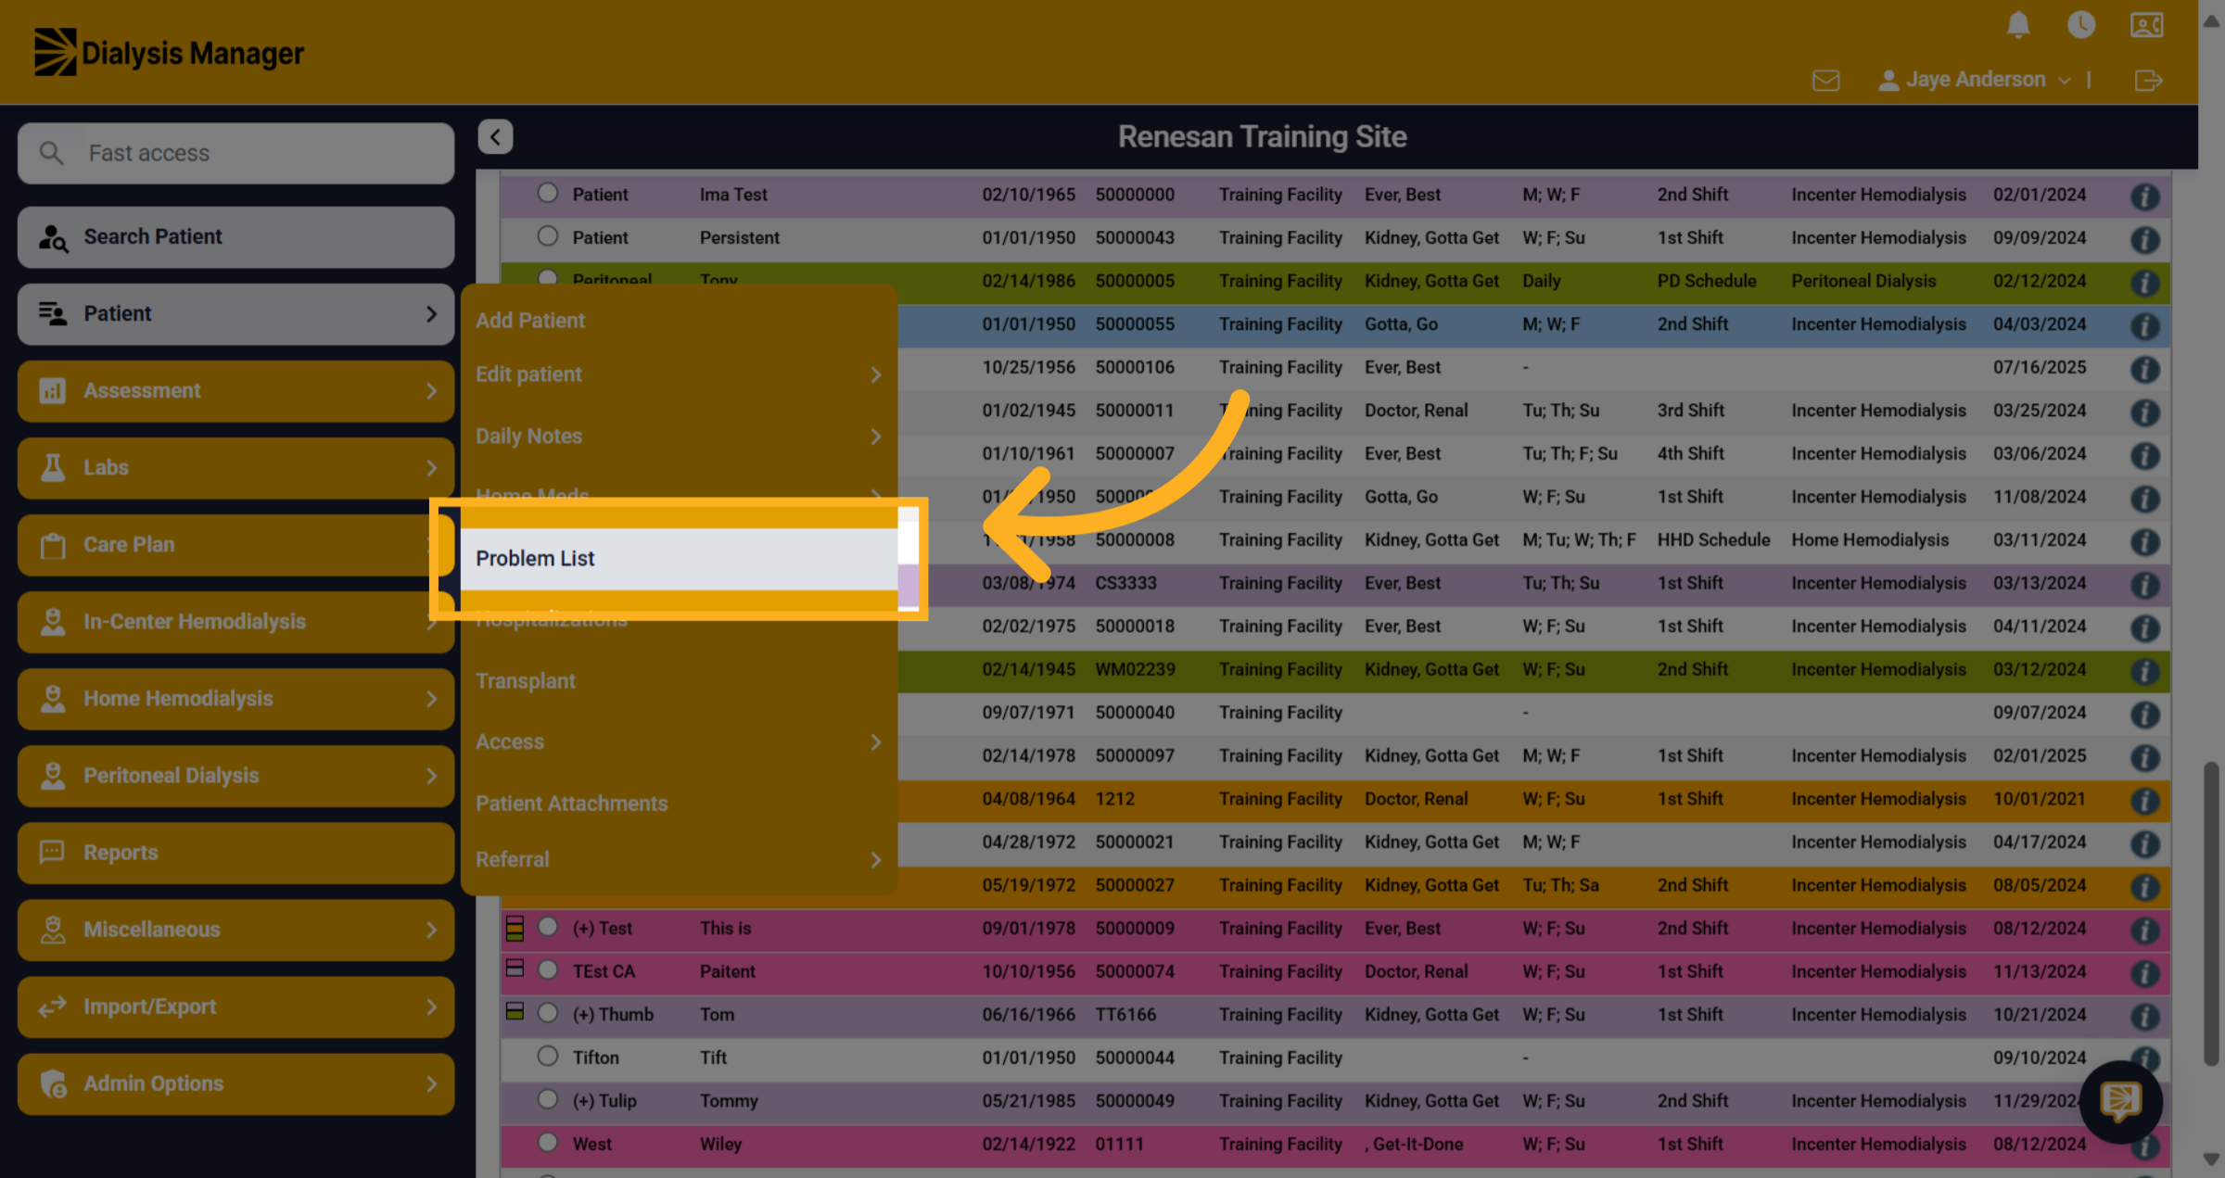Image resolution: width=2225 pixels, height=1178 pixels.
Task: Collapse the sidebar with the back arrow
Action: [x=495, y=137]
